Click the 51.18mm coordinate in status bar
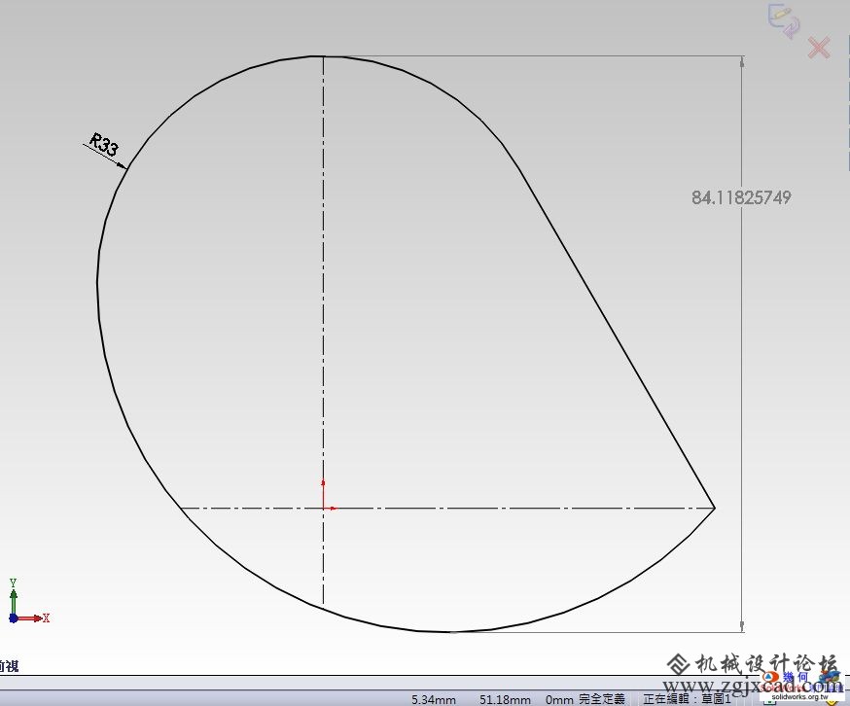Viewport: 850px width, 706px height. click(x=505, y=699)
